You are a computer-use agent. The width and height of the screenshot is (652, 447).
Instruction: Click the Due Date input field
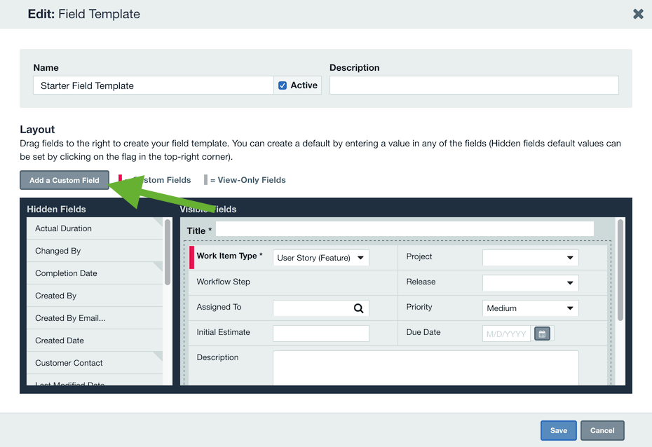tap(506, 333)
